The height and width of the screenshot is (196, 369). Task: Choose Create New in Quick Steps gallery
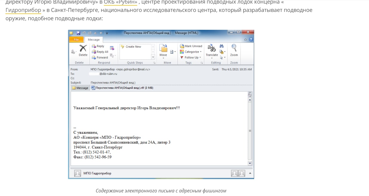click(131, 47)
